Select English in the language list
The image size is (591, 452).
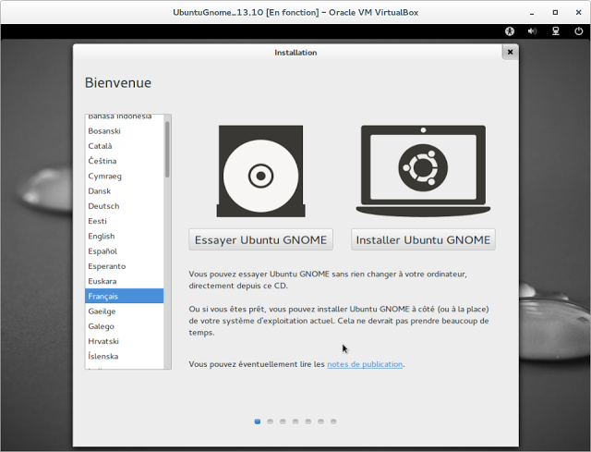[125, 237]
